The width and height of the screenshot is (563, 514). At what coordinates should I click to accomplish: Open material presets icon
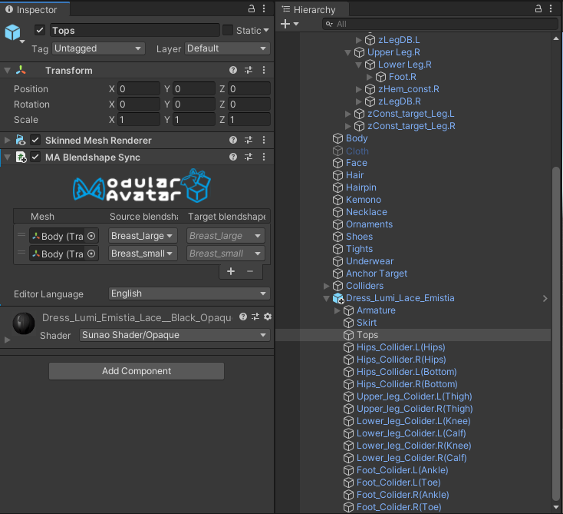(255, 317)
